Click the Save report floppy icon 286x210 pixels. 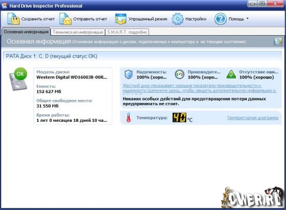click(x=13, y=19)
